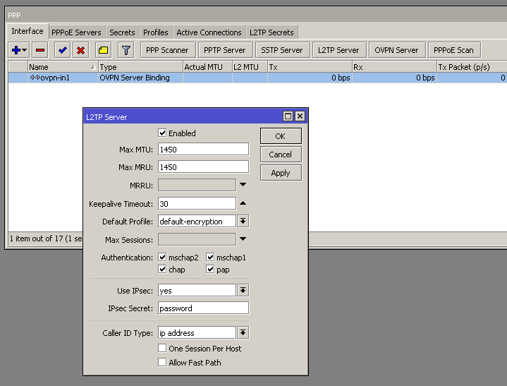Close the L2TP Server dialog
The width and height of the screenshot is (507, 386).
click(300, 116)
